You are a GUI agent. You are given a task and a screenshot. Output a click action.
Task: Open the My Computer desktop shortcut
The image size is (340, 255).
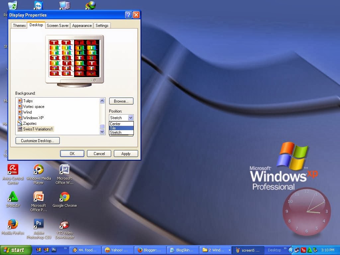[65, 5]
